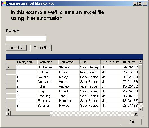Click the birth date 02/07/1963 cell
Image resolution: width=149 pixels, height=128 pixels.
[130, 106]
